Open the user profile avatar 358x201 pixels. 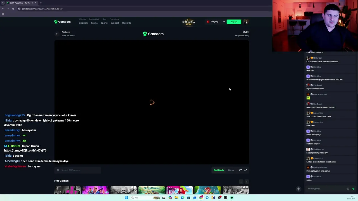246,22
